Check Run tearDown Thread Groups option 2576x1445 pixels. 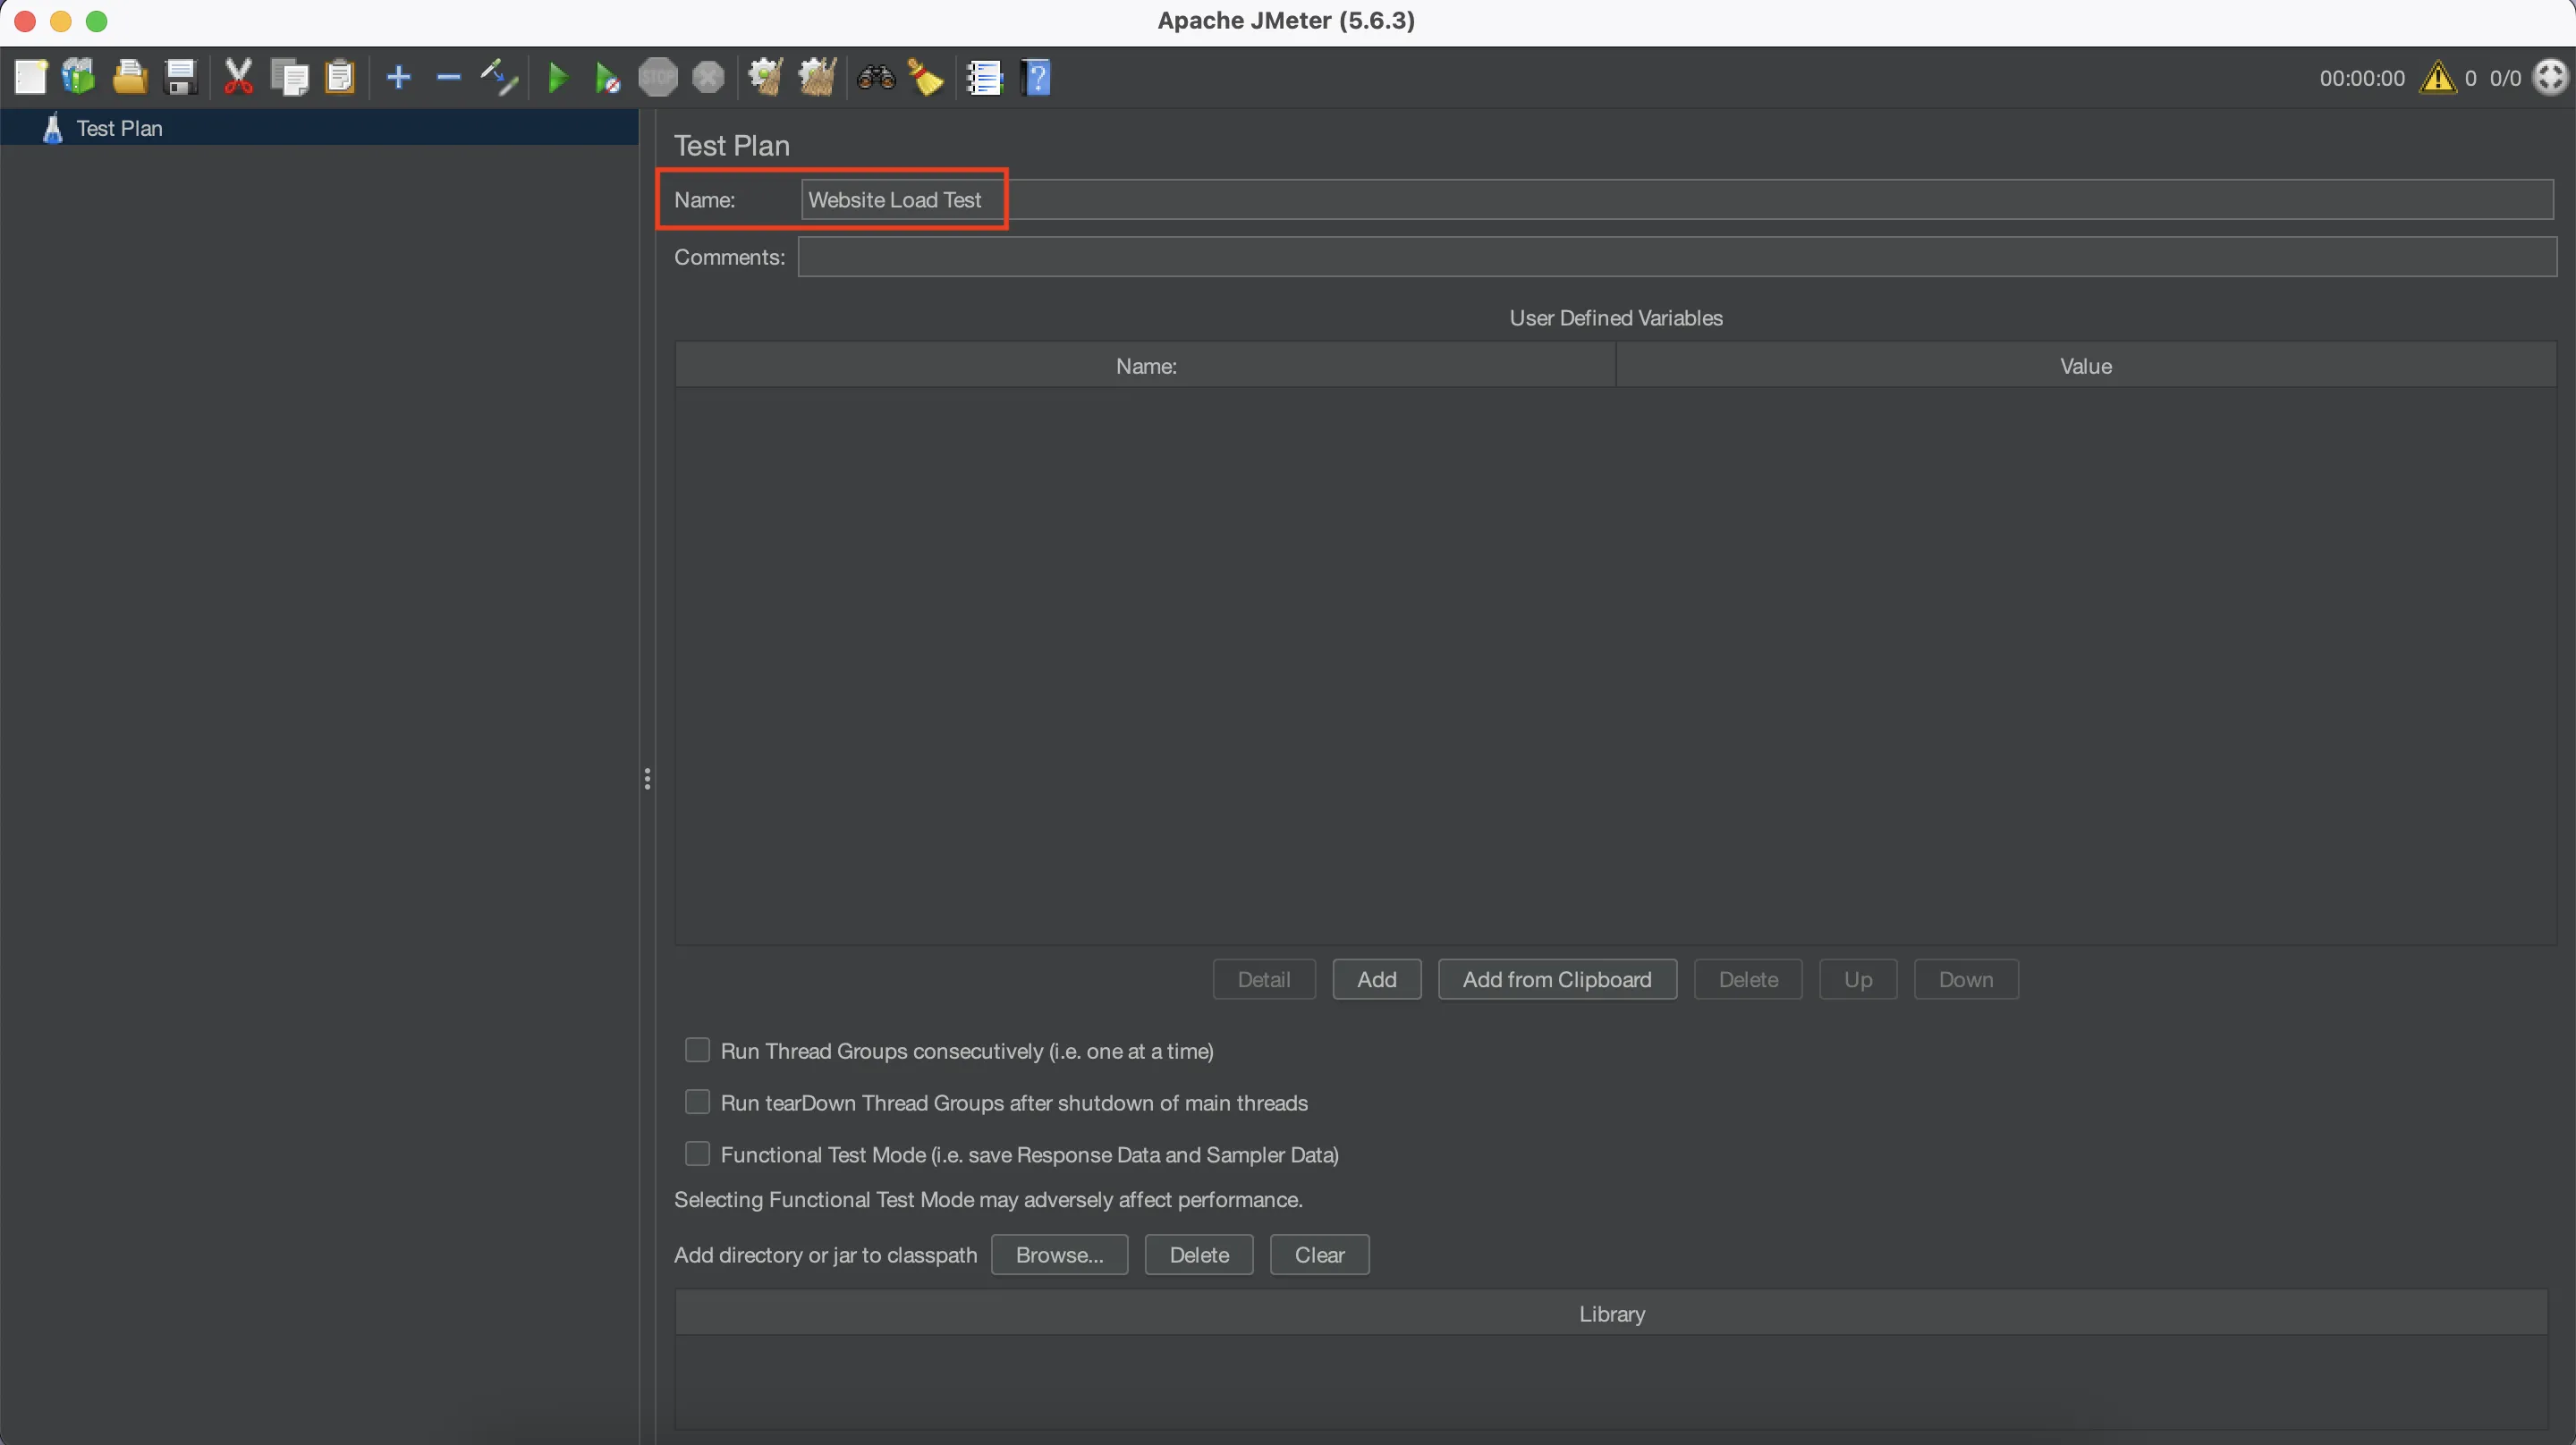pyautogui.click(x=697, y=1102)
